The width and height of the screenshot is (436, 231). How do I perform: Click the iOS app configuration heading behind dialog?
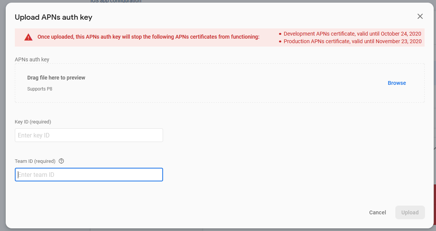[116, 1]
